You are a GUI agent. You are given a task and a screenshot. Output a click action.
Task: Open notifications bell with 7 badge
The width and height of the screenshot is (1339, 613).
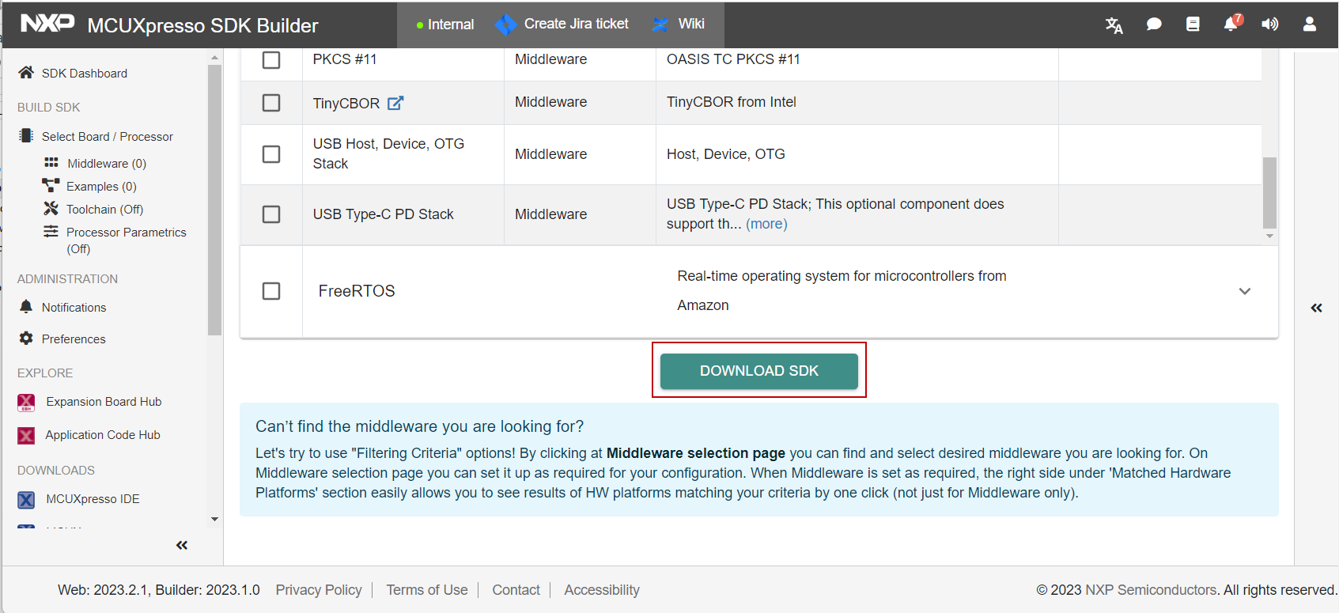pos(1231,24)
